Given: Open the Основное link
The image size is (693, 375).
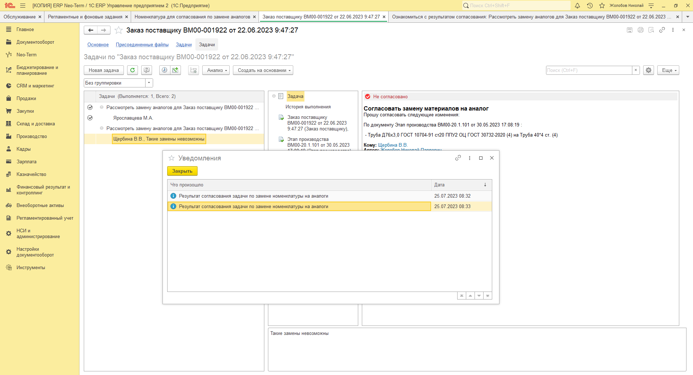Looking at the screenshot, I should [x=98, y=45].
